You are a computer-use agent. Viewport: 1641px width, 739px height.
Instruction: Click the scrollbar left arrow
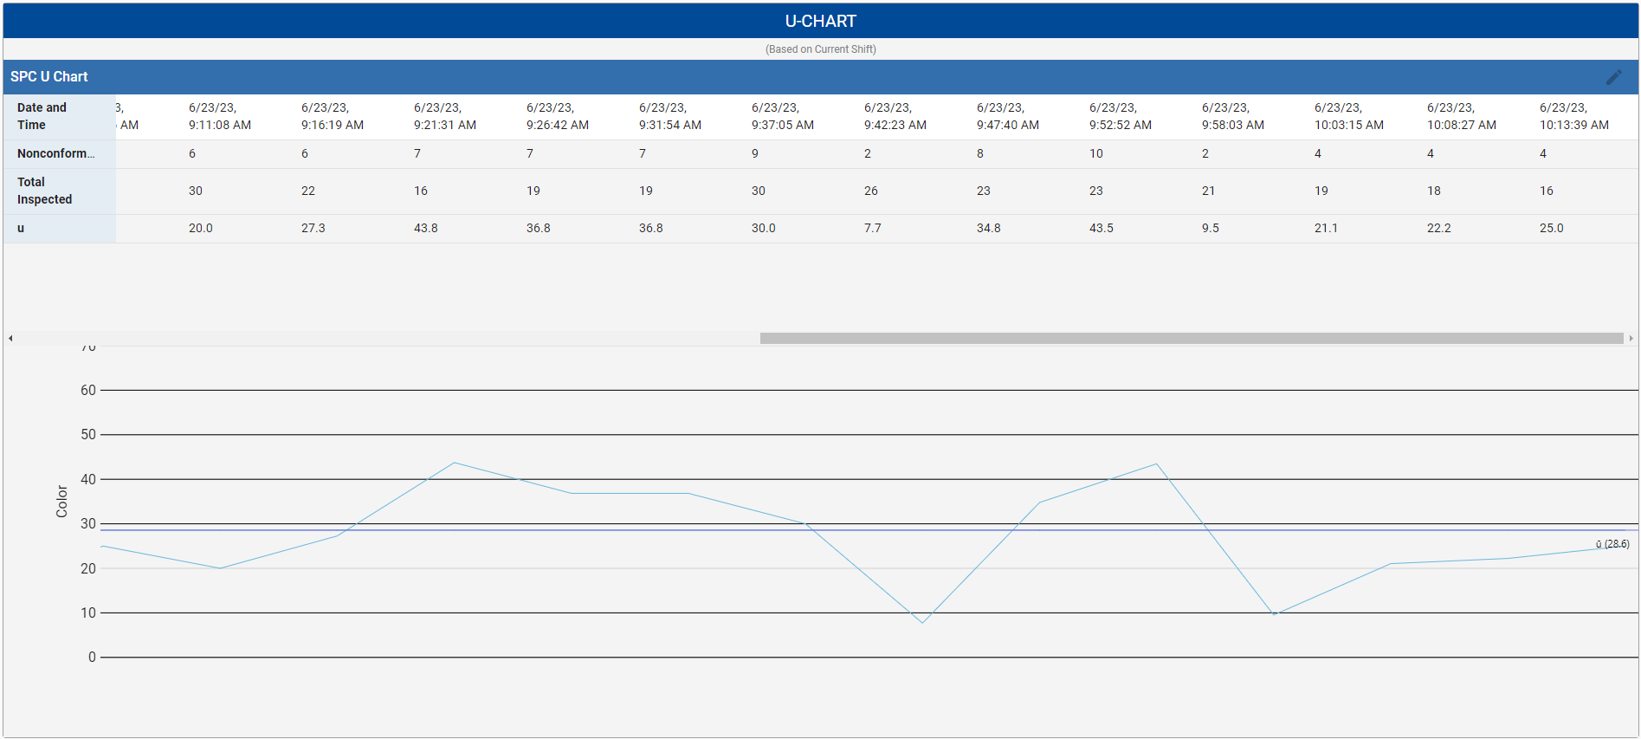[10, 339]
